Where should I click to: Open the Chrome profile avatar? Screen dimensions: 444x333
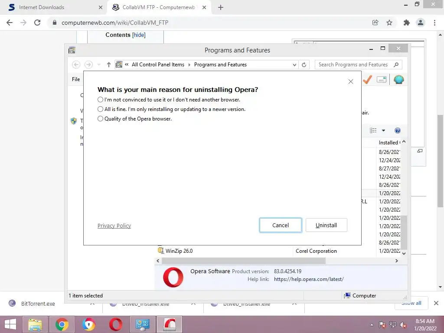421,23
